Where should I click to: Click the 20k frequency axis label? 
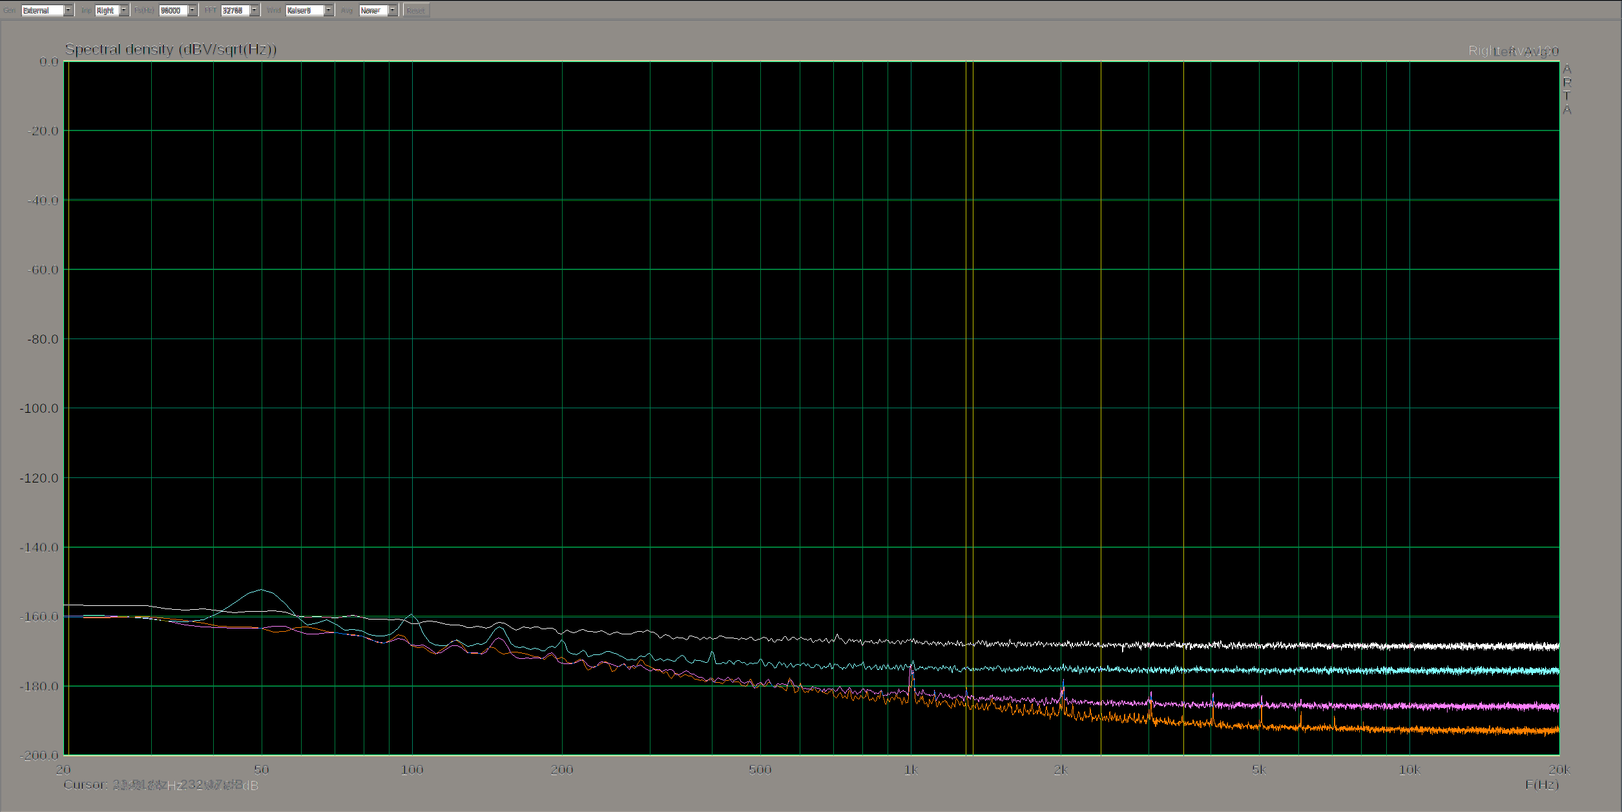1559,769
